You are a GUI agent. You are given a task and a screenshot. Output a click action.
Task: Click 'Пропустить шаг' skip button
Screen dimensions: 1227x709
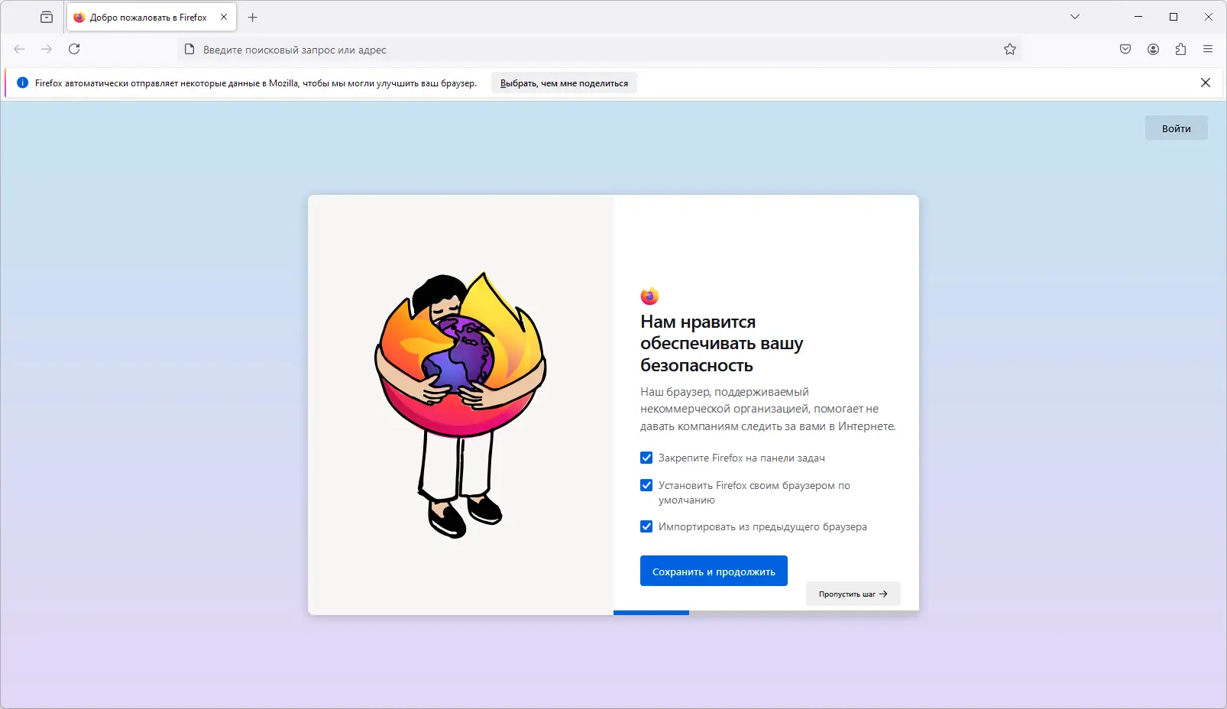pyautogui.click(x=853, y=594)
